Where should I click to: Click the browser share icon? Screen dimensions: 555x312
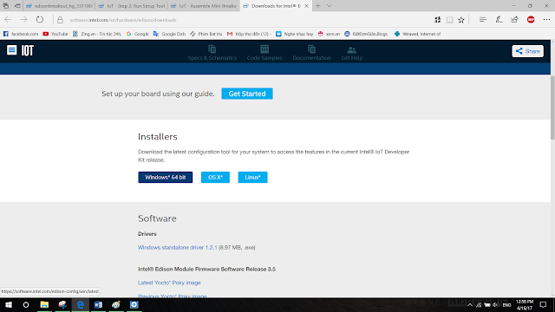coord(514,20)
